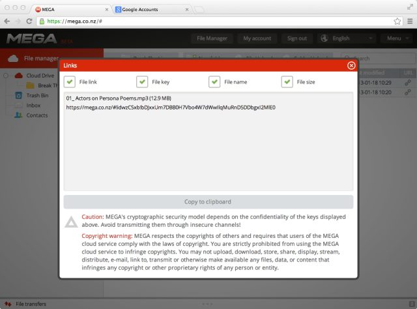Open Contacts in the sidebar
The width and height of the screenshot is (417, 309).
tap(37, 115)
